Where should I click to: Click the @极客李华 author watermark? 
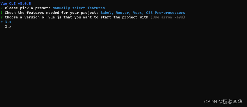click(x=231, y=102)
